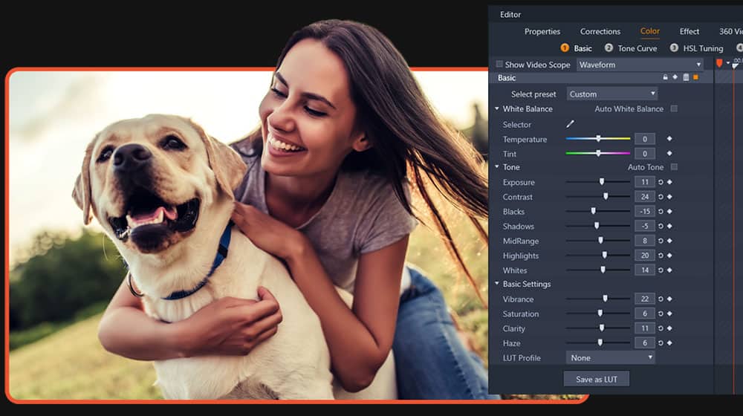Enable the Show Video Scope checkbox
The width and height of the screenshot is (743, 416).
pos(499,65)
